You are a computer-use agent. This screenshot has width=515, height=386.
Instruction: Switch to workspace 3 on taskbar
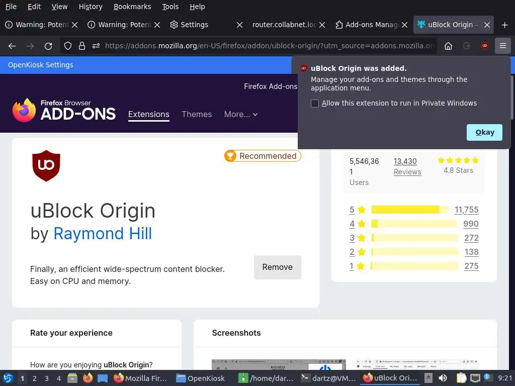(47, 378)
